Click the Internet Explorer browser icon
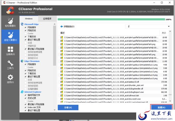175x121 pixels. (22, 92)
